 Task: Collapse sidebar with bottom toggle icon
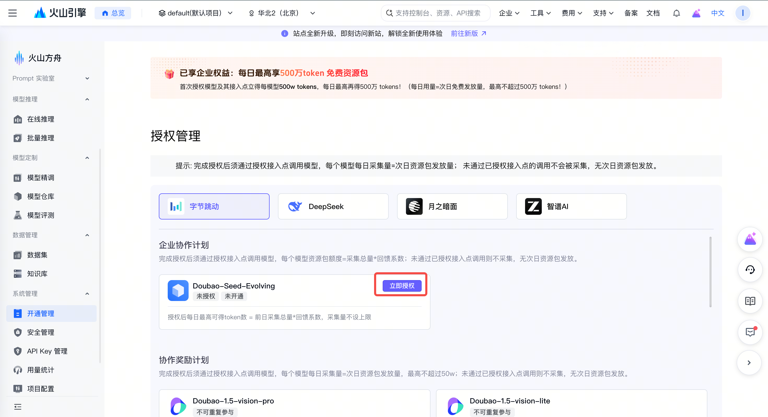(18, 407)
